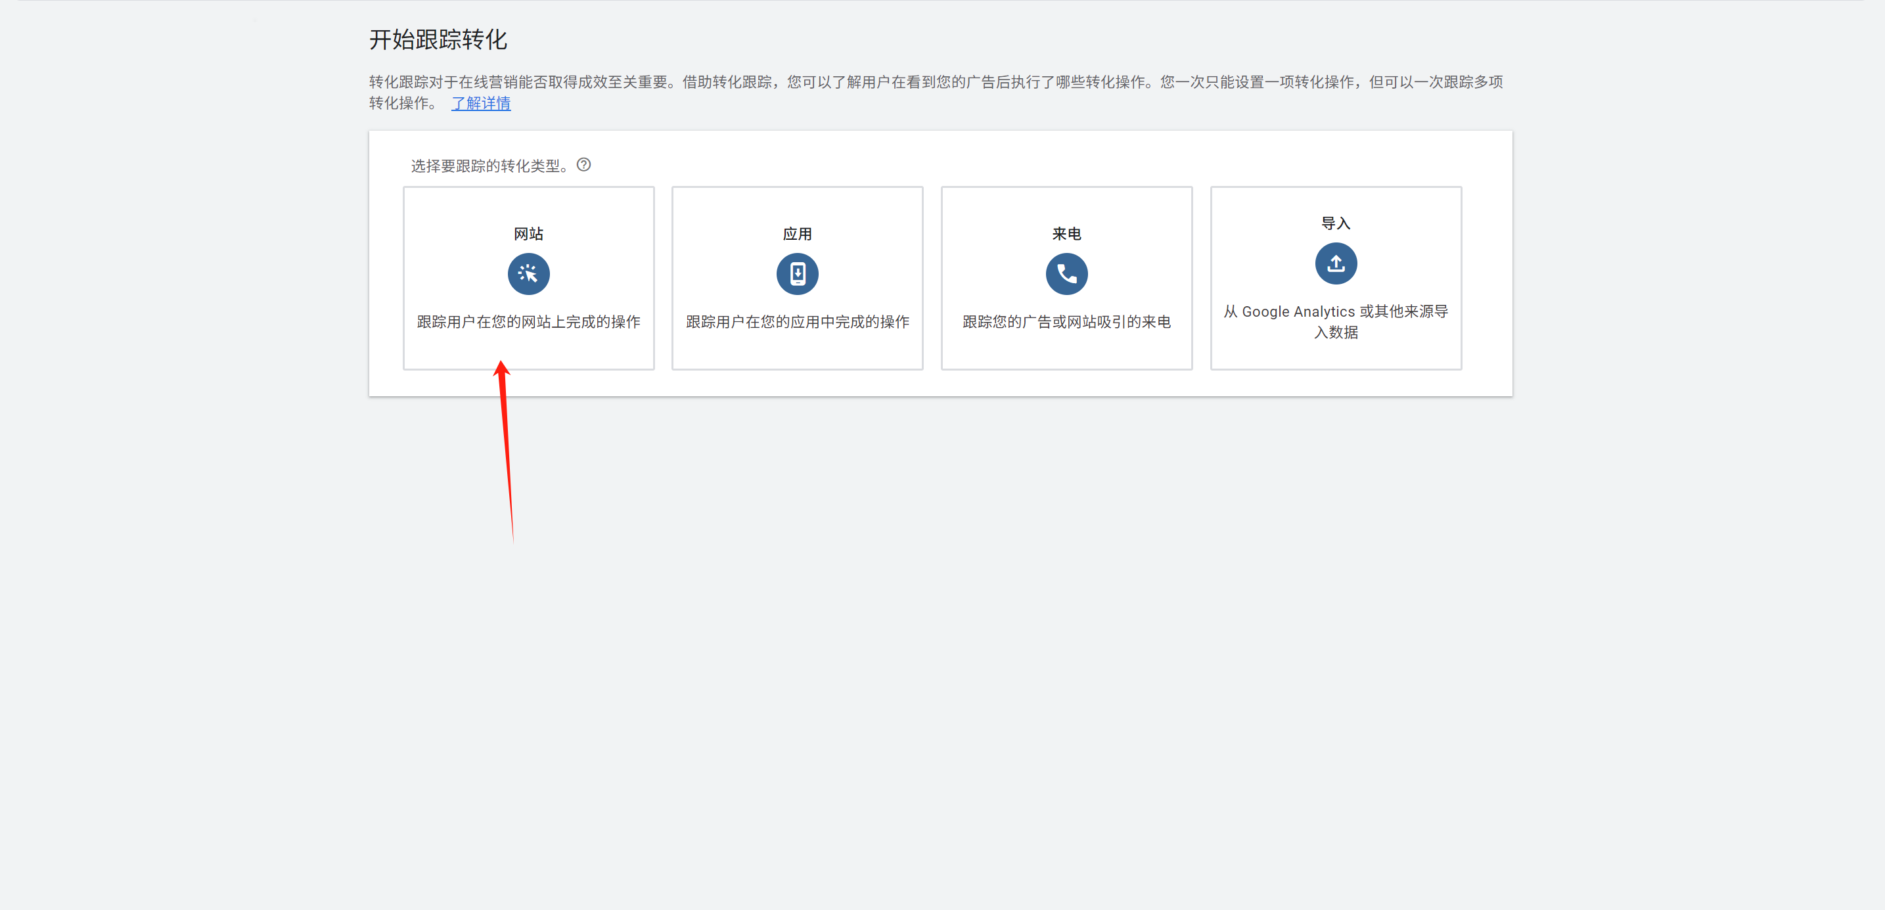Select the 来电 card title
Screen dimensions: 1885x910
coord(1066,233)
